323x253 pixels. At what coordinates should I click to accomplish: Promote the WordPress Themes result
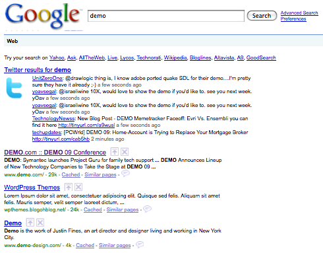tap(69, 187)
